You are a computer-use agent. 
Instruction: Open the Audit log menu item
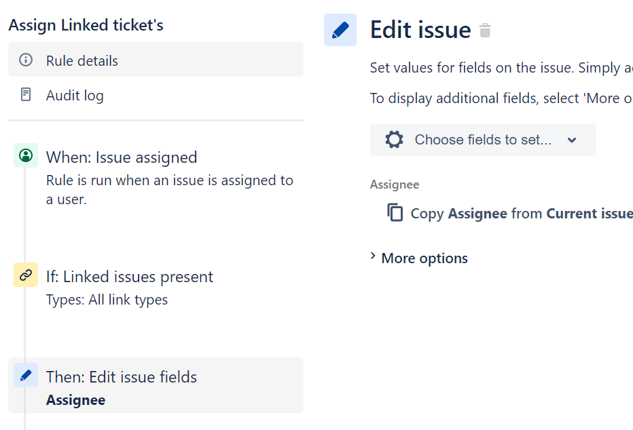(x=75, y=96)
